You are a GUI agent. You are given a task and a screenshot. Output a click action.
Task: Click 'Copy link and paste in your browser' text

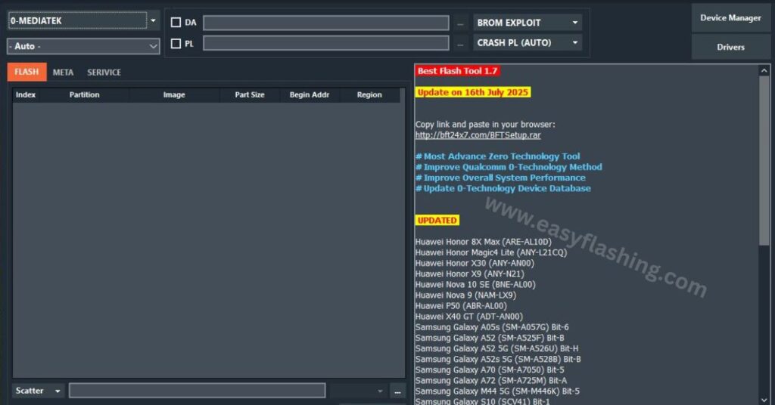click(x=485, y=125)
